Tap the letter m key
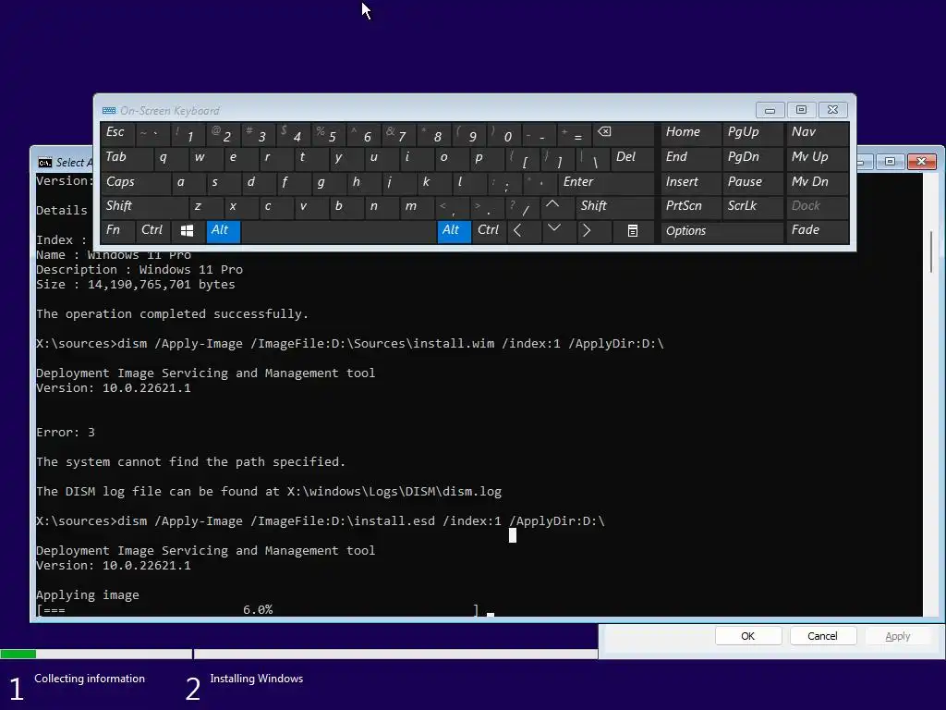The width and height of the screenshot is (946, 710). pos(417,206)
